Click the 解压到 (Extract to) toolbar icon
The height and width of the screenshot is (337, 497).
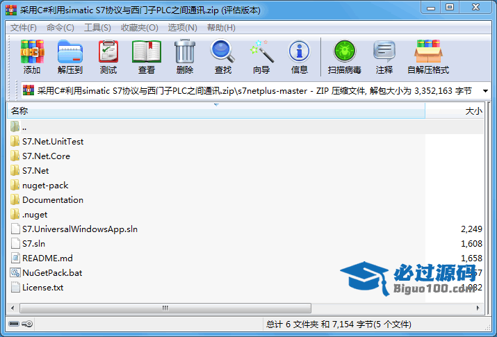(x=70, y=51)
